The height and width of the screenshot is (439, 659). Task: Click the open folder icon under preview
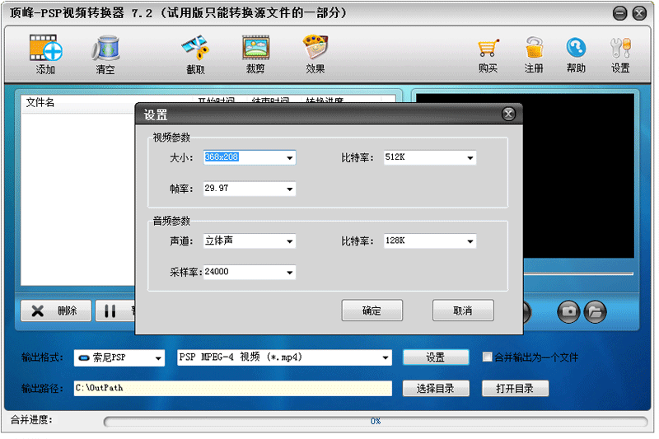point(595,311)
